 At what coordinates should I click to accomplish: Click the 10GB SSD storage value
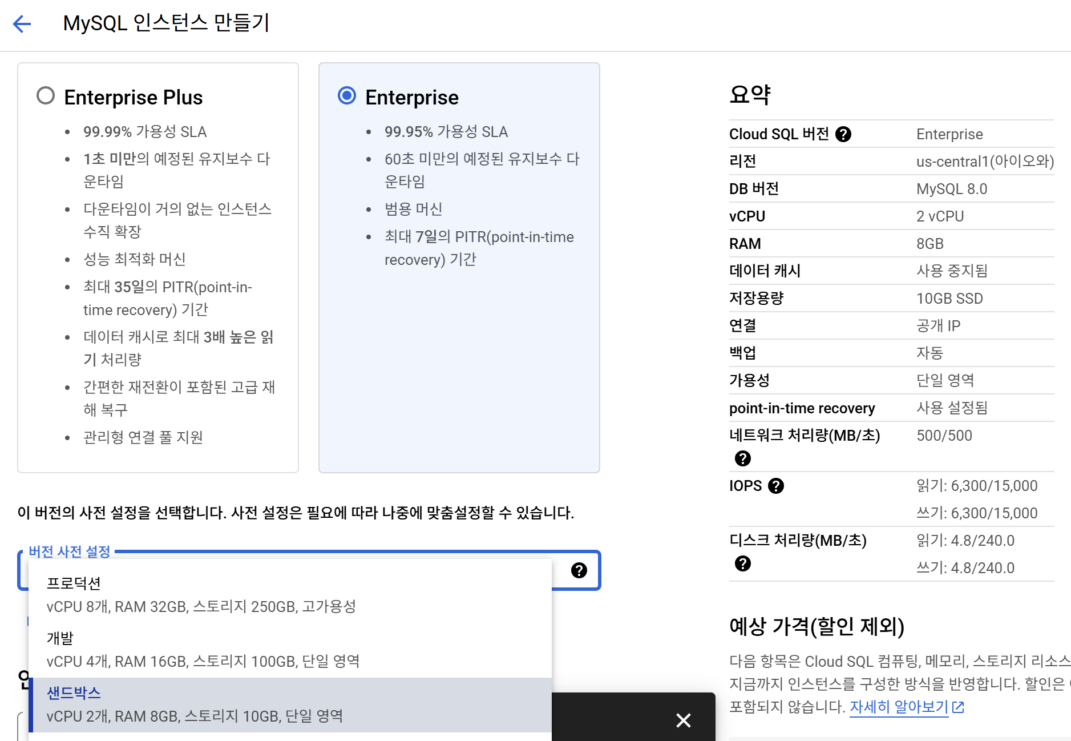pos(949,299)
